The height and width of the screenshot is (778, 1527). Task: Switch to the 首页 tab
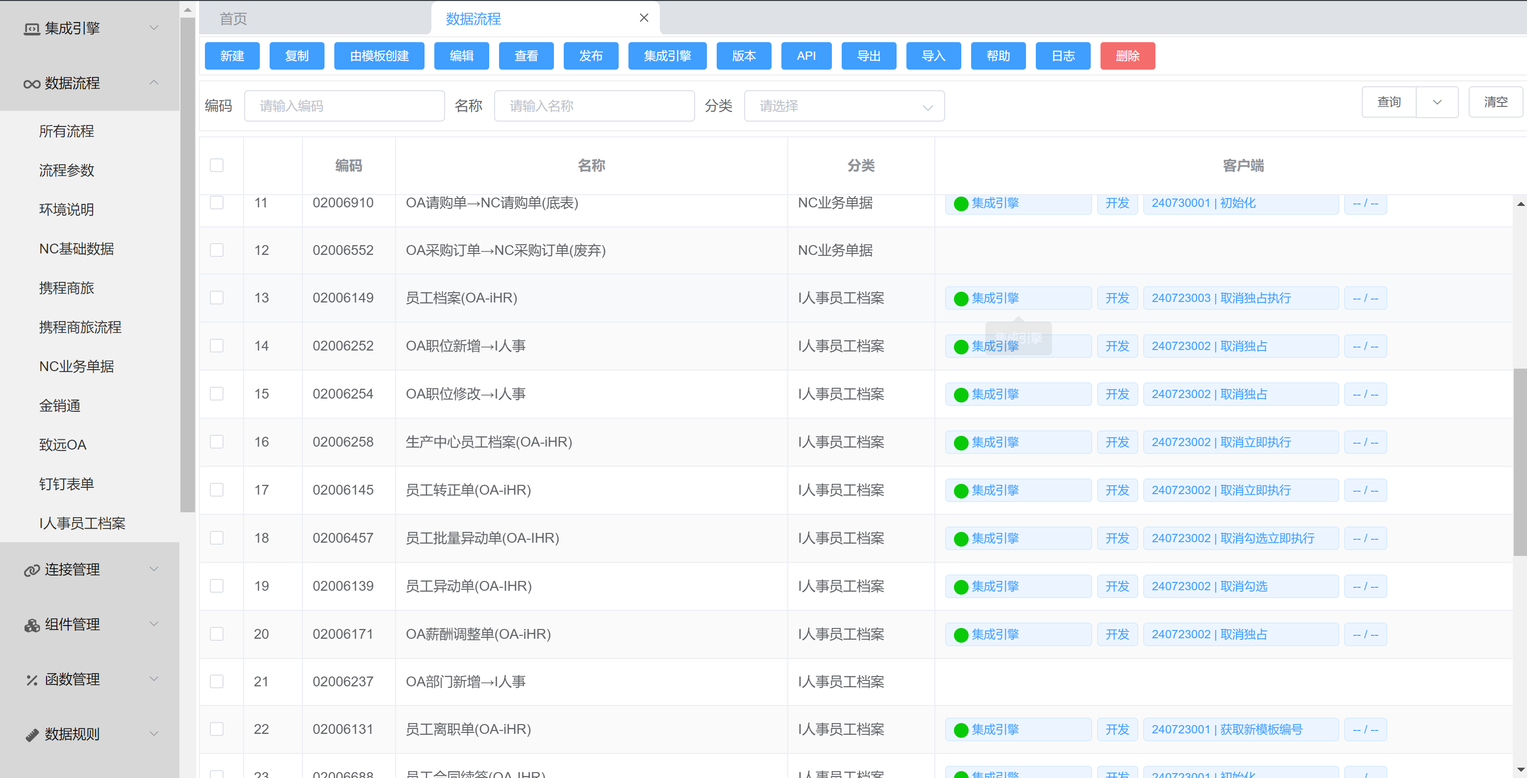coord(233,19)
